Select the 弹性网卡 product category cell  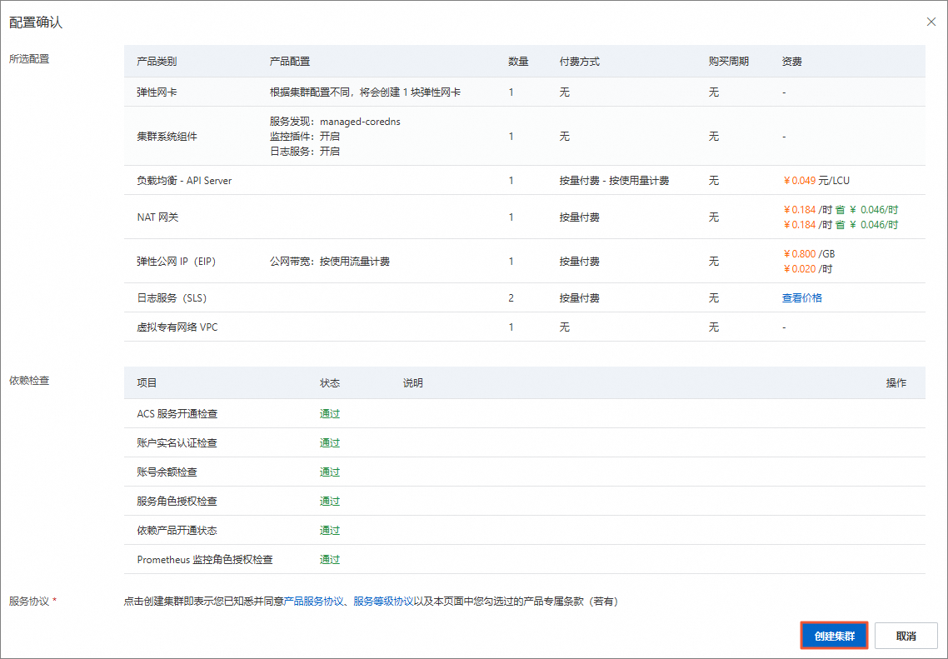tap(157, 92)
